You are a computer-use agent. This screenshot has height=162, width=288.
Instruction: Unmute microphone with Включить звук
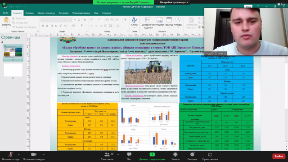coord(11,156)
